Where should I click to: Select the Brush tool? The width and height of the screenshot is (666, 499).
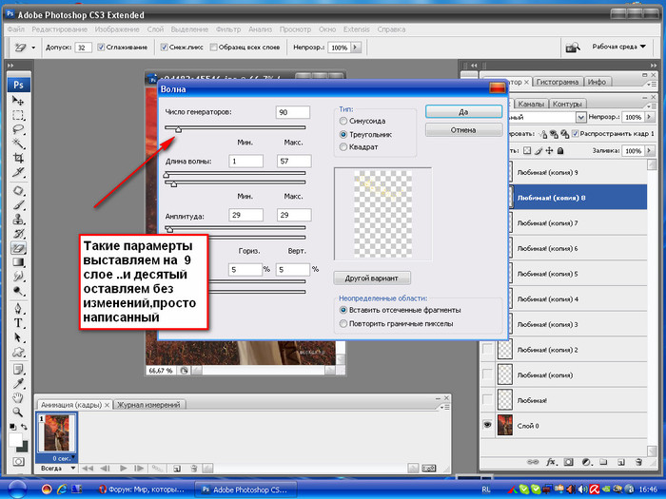click(18, 205)
